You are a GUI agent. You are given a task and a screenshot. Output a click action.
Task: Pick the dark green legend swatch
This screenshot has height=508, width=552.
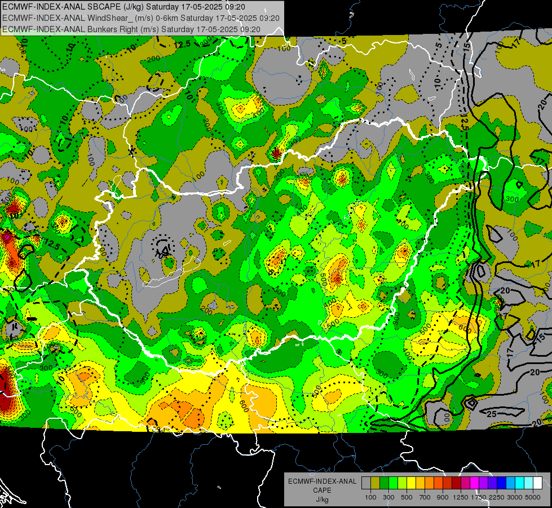pos(384,483)
